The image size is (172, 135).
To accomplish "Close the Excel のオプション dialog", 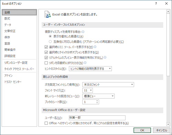I will point(166,4).
